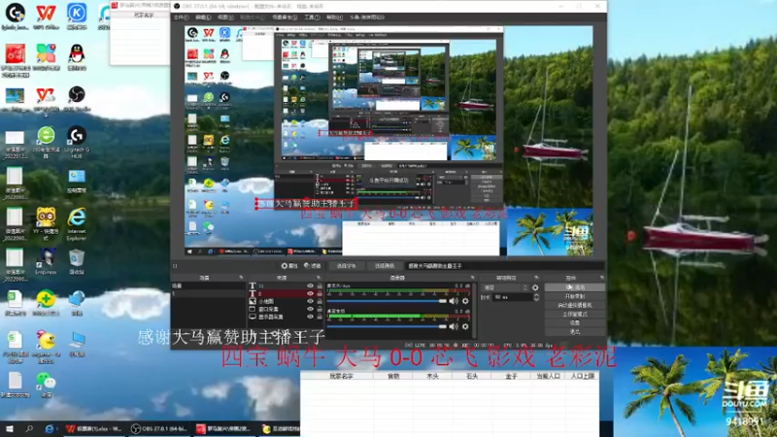Viewport: 777px width, 437px height.
Task: Open the WeChat desktop shortcut
Action: pos(46,385)
